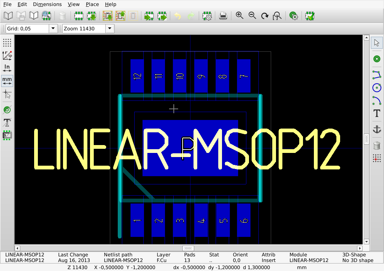Viewport: 384px width, 271px height.
Task: Expand the Zoom level dropdown
Action: [109, 28]
